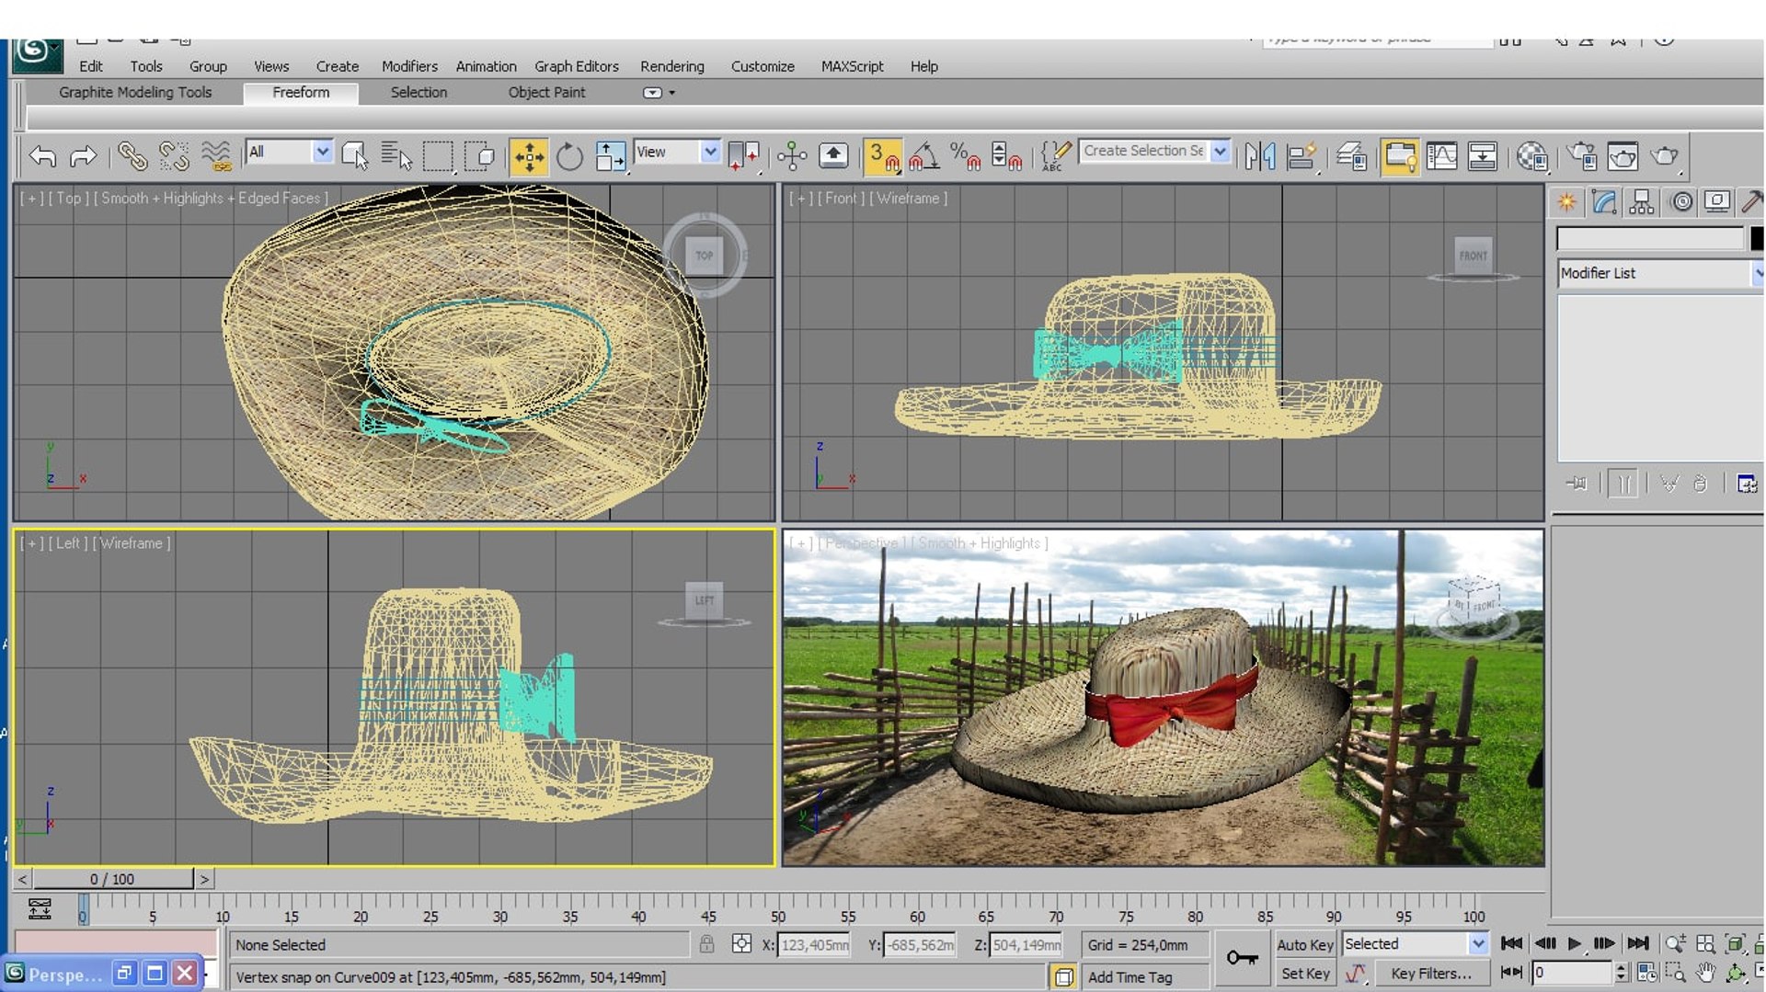Open the Modifiers menu
This screenshot has height=992, width=1766.
click(409, 66)
